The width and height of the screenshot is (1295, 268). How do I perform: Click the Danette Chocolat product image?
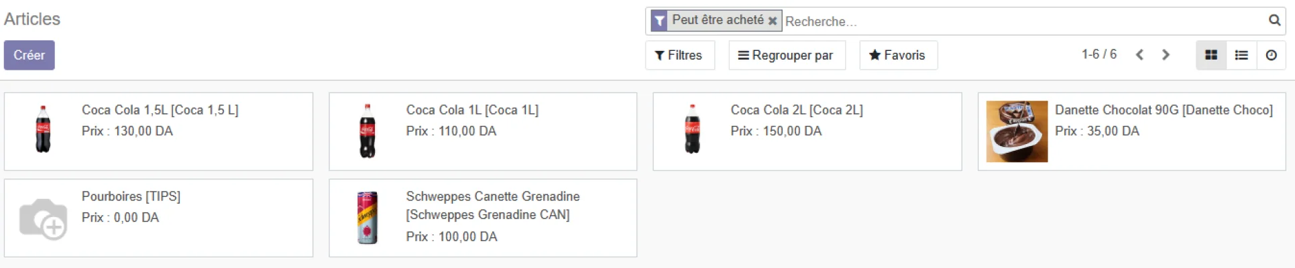point(1017,131)
